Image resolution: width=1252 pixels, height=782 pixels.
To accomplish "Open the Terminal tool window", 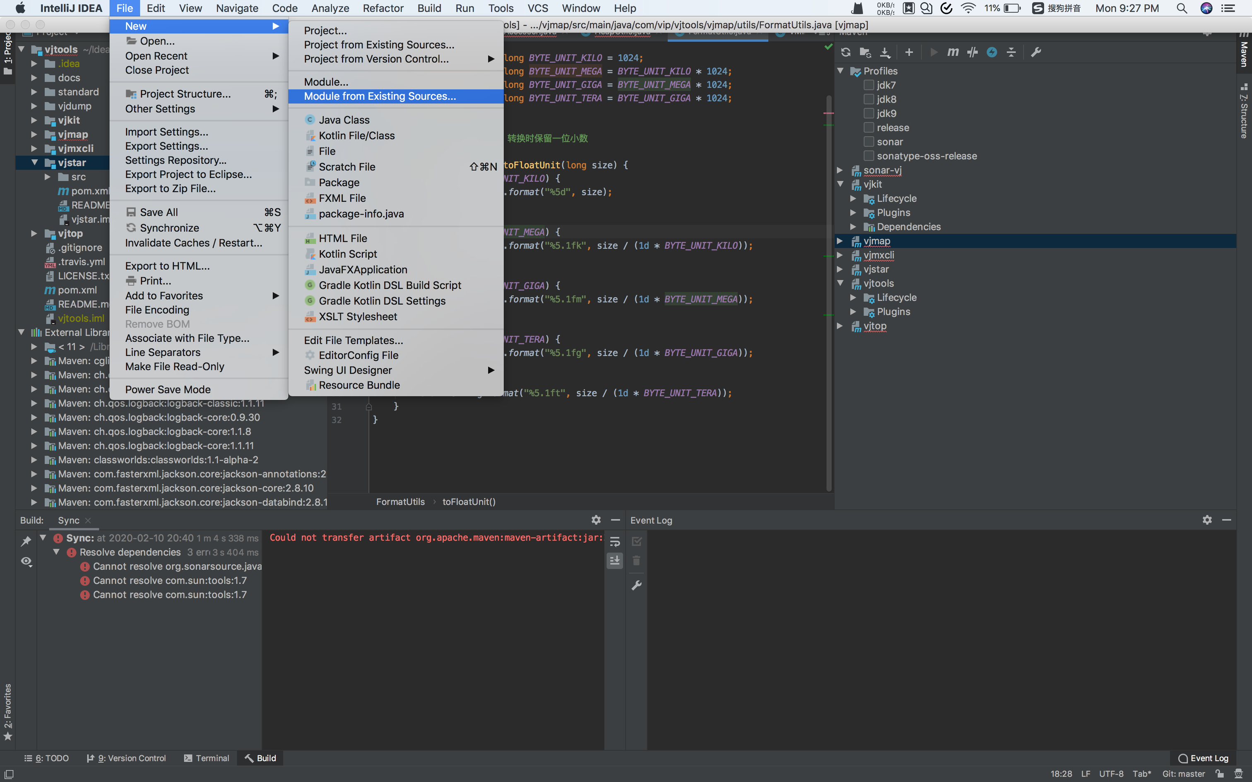I will point(207,758).
